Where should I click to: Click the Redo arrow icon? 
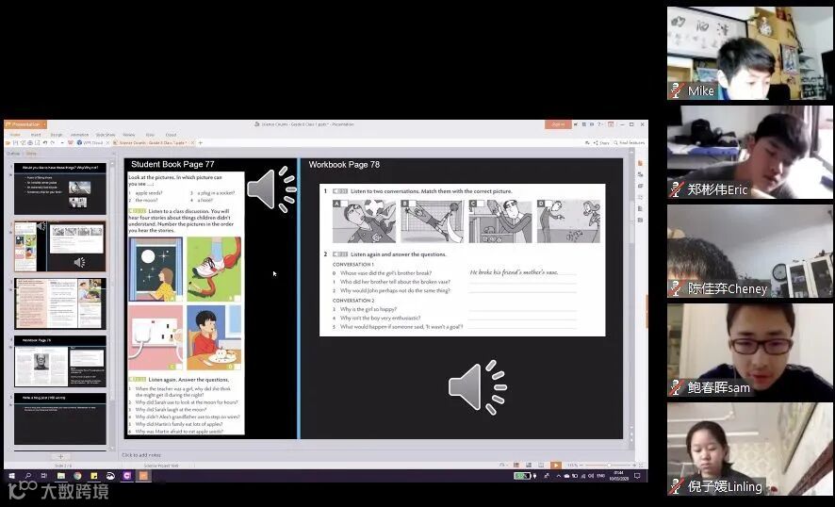pyautogui.click(x=53, y=142)
